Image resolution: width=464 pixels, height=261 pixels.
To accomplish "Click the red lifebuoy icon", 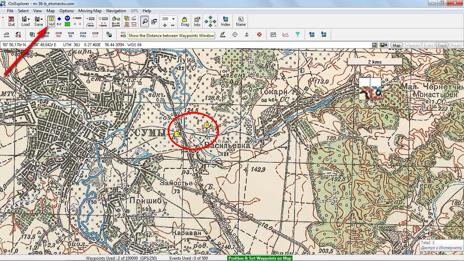I will coord(260,34).
